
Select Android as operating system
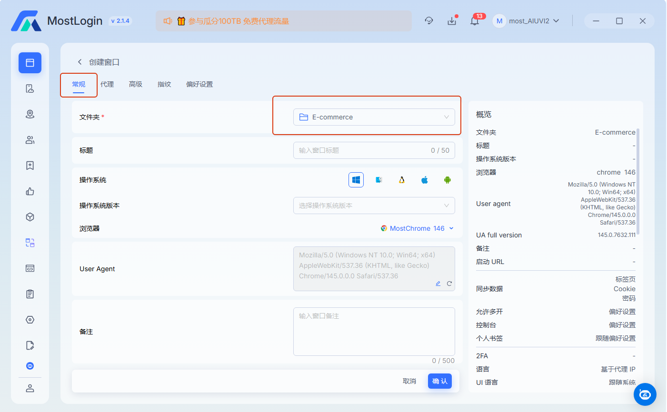pyautogui.click(x=448, y=180)
